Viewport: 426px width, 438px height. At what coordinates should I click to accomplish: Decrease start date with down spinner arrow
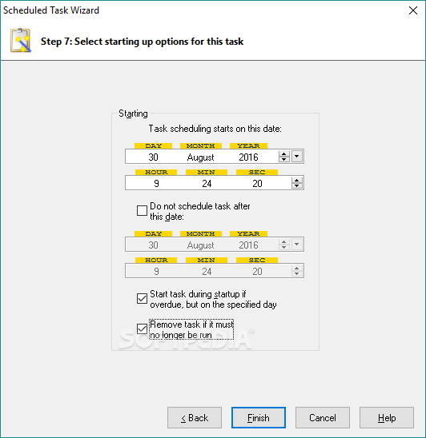tap(283, 159)
